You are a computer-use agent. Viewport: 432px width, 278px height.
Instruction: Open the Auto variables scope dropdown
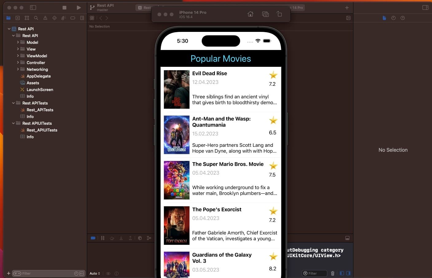tap(95, 273)
